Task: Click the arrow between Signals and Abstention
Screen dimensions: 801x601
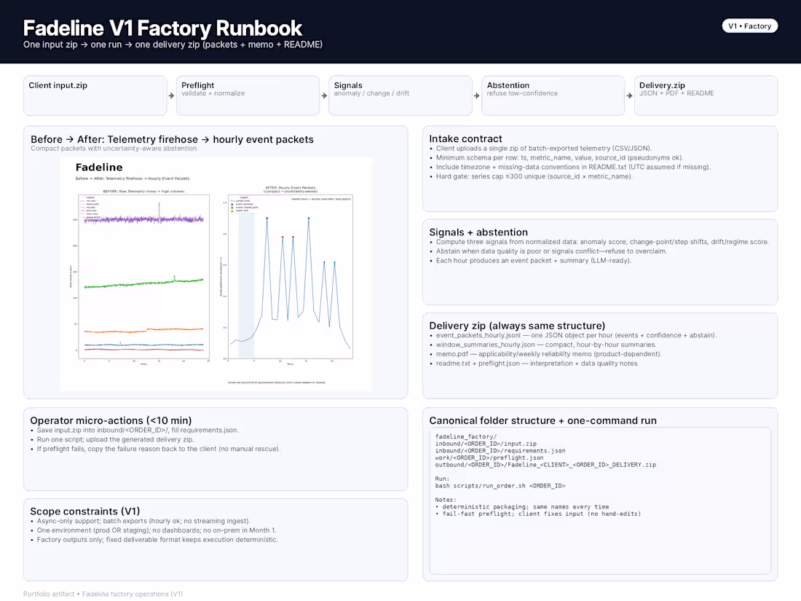Action: 476,95
